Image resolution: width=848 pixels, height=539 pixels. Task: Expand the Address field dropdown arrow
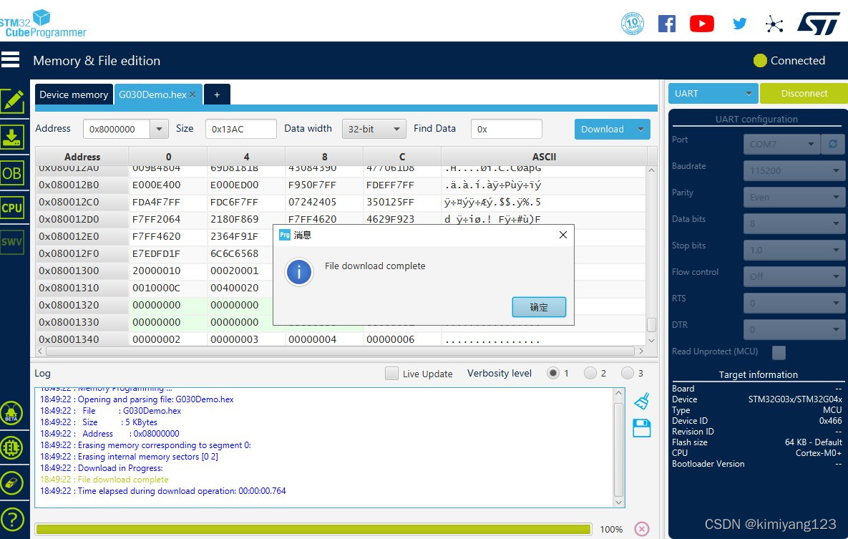click(x=159, y=128)
